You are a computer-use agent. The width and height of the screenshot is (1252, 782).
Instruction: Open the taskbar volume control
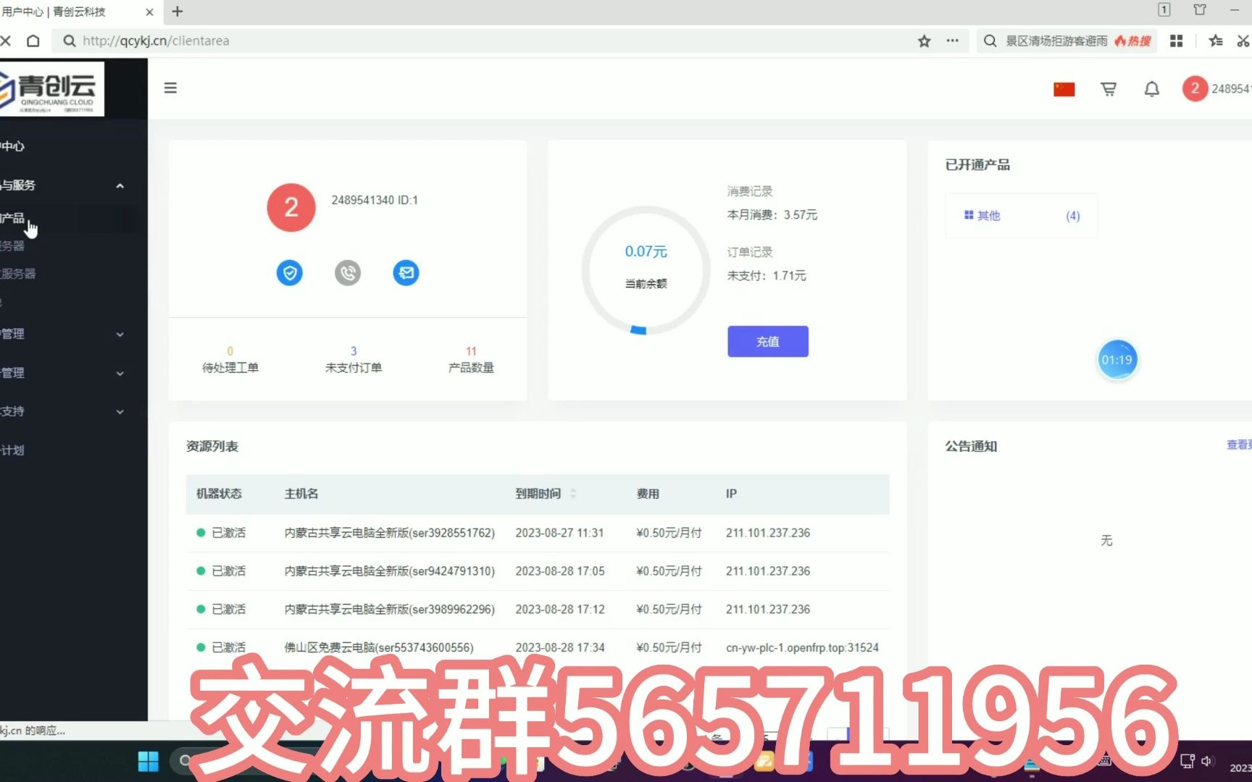click(x=1206, y=761)
